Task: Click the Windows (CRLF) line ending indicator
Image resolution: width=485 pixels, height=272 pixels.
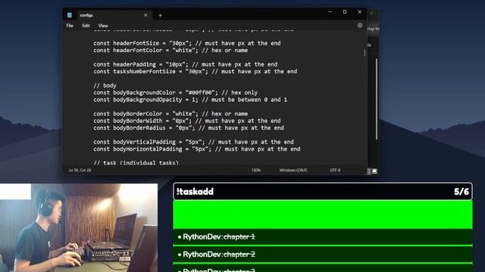Action: pyautogui.click(x=293, y=170)
